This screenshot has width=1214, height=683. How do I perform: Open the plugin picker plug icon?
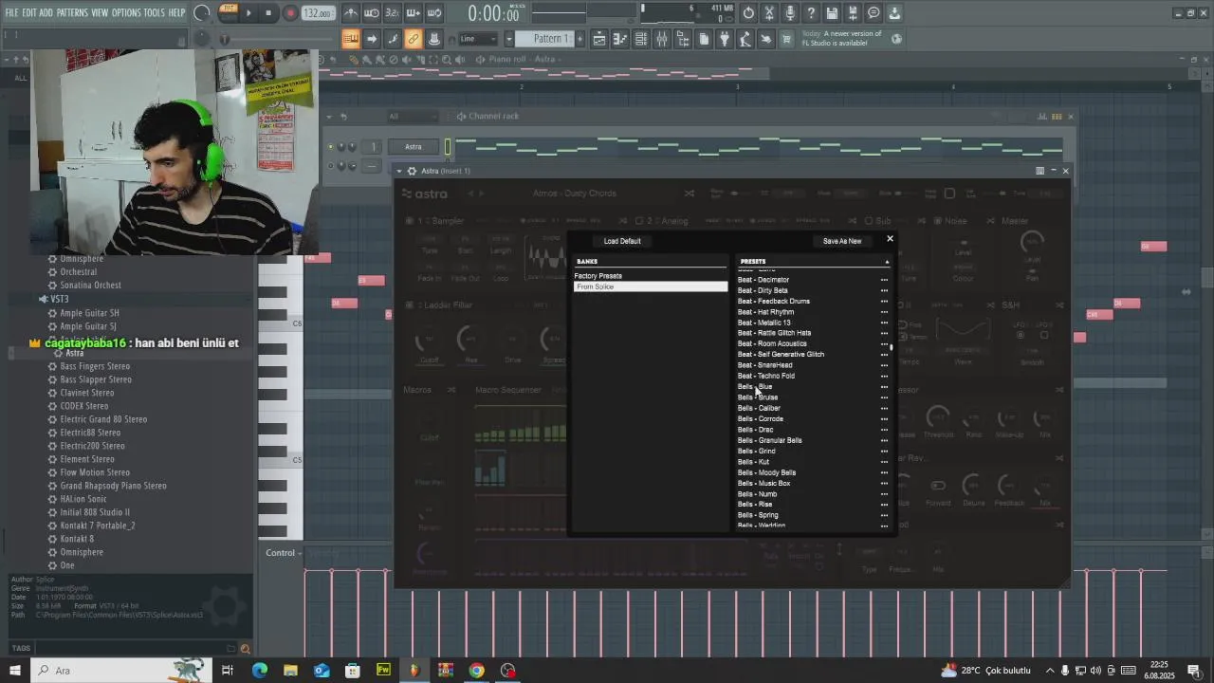pyautogui.click(x=725, y=39)
